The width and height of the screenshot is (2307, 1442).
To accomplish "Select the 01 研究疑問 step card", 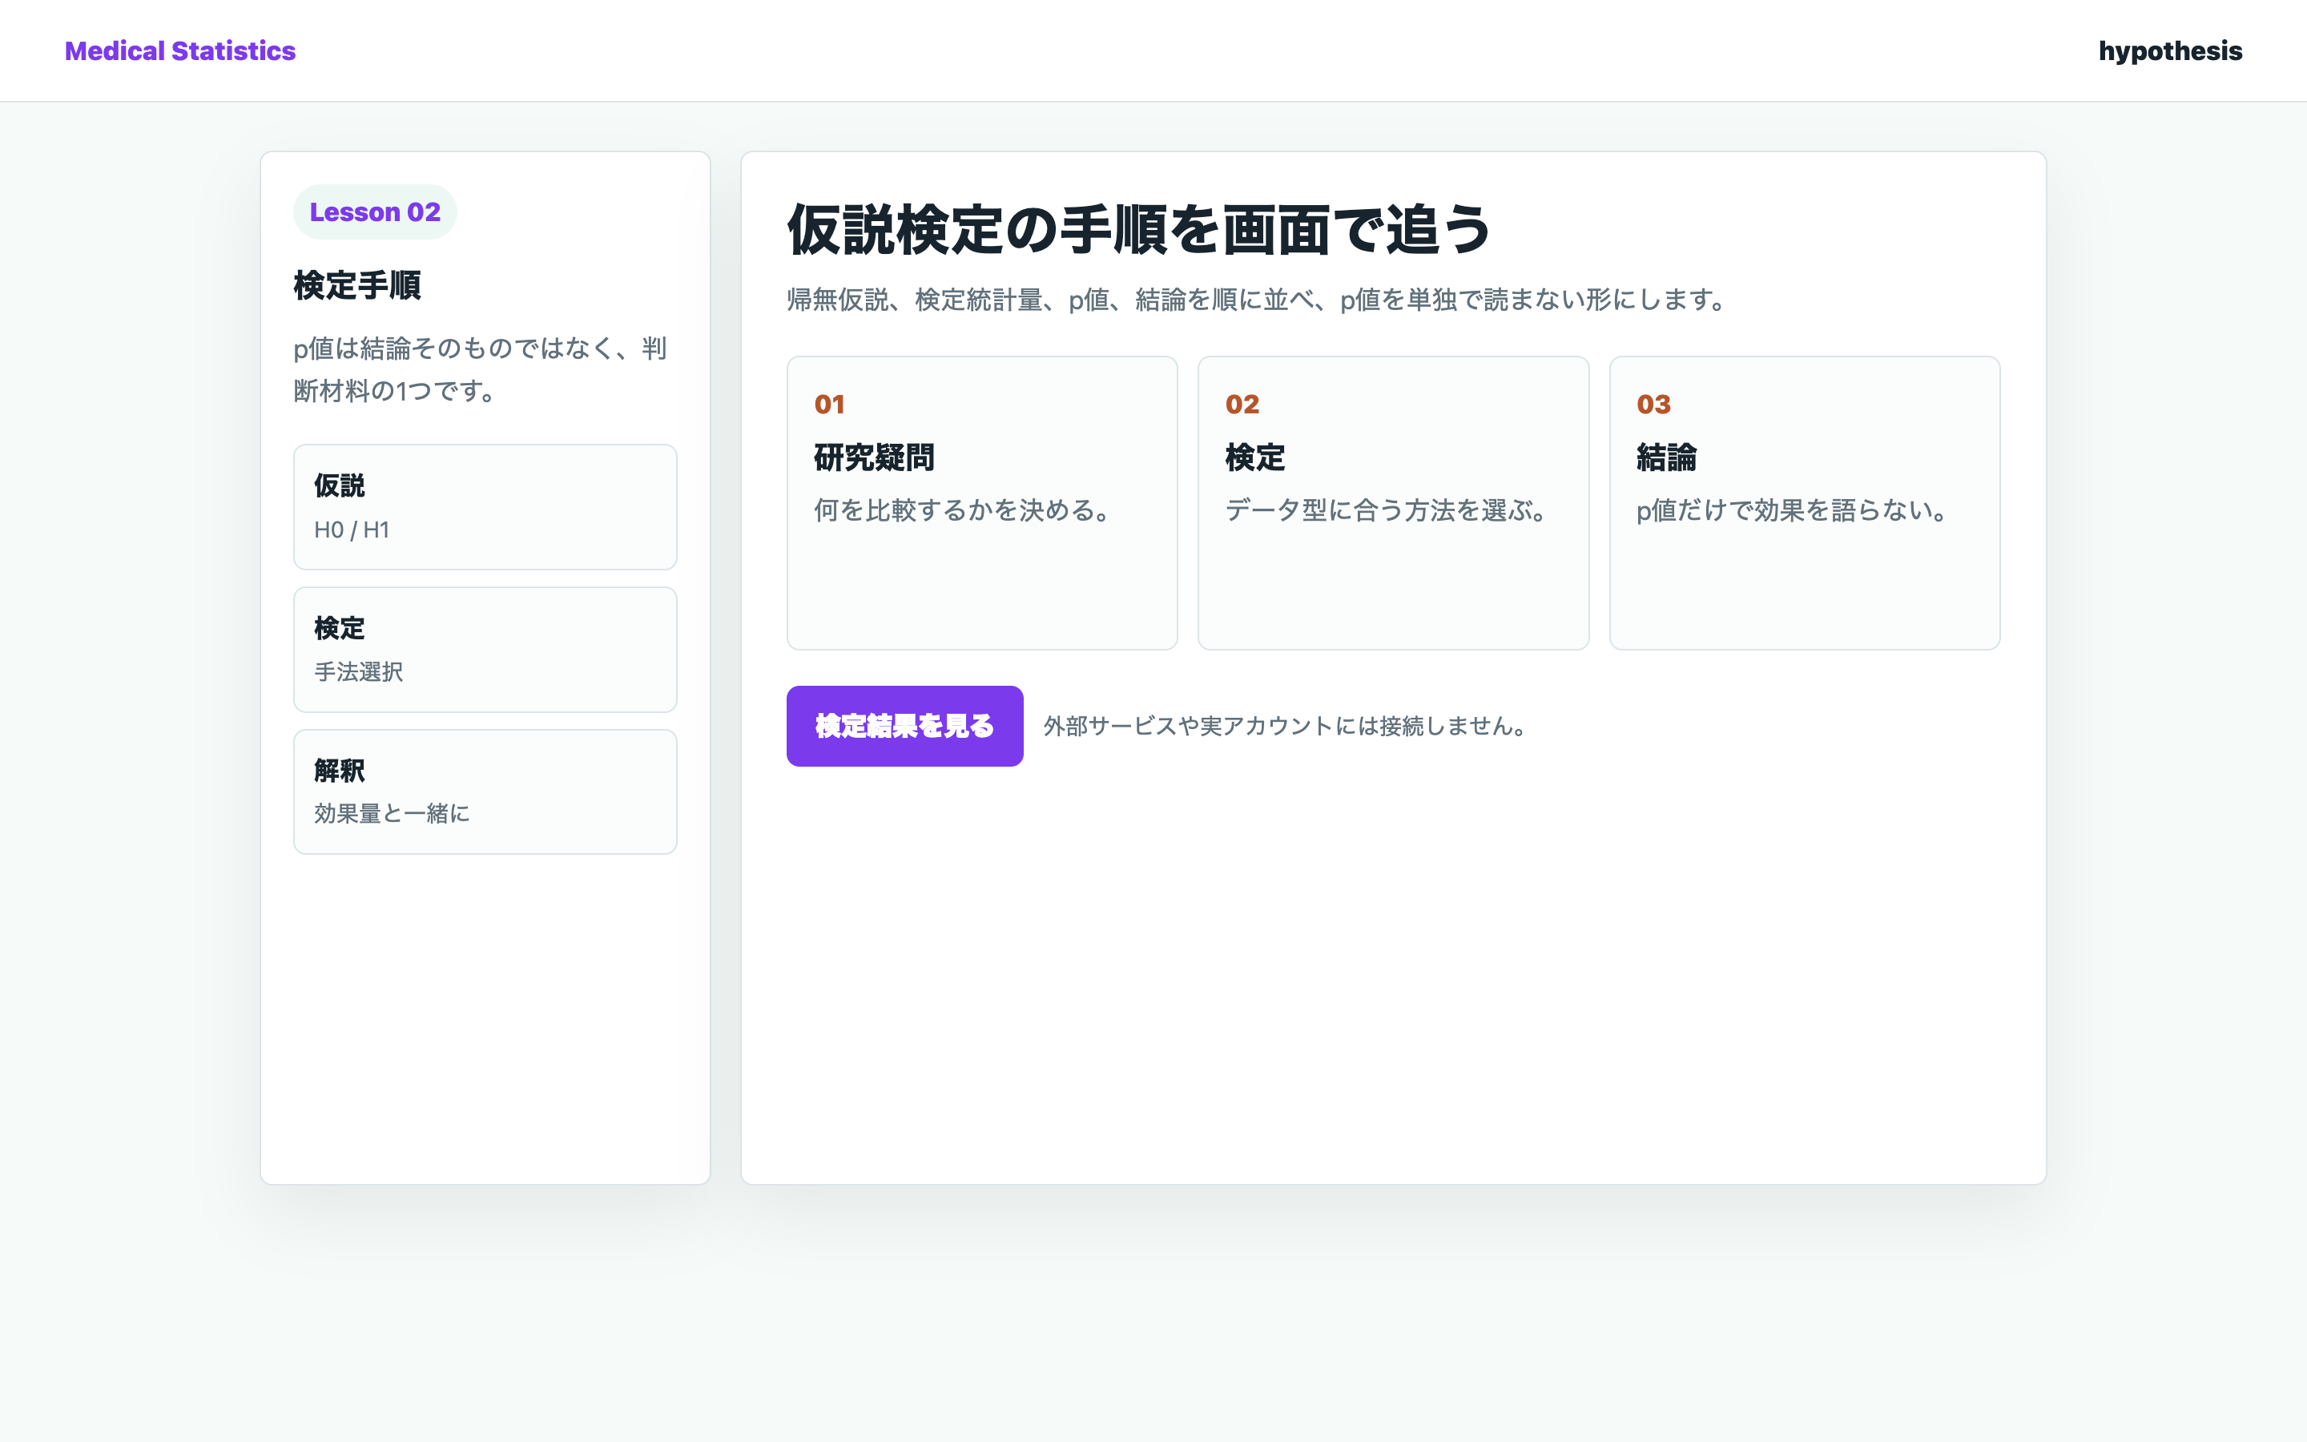I will 982,502.
